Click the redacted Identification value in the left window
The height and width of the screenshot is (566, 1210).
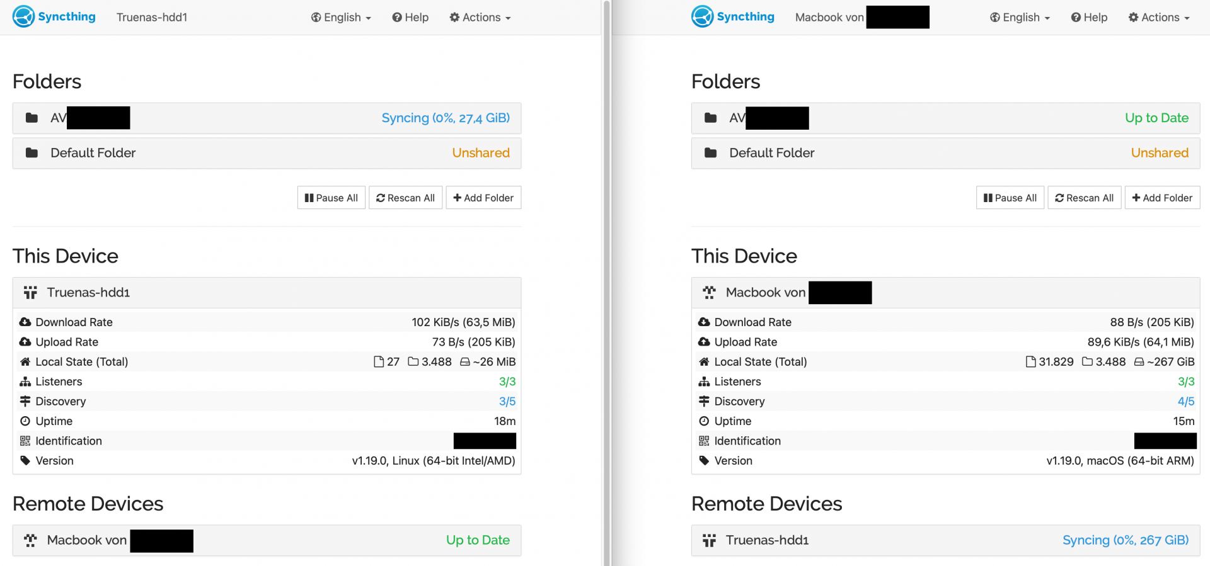point(485,441)
